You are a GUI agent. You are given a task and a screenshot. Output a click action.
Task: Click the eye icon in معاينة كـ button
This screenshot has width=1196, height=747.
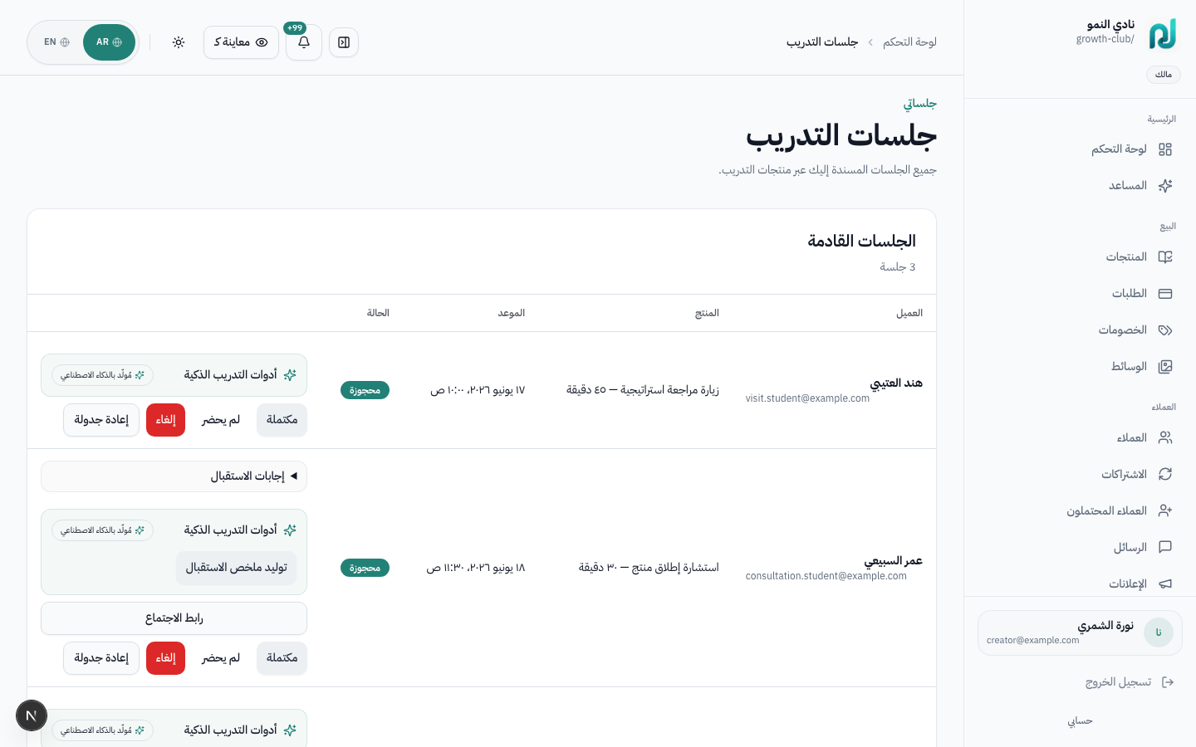pyautogui.click(x=262, y=42)
